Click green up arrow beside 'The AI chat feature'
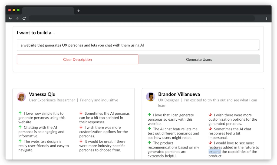Image resolution: width=277 pixels, height=165 pixels. point(149,129)
